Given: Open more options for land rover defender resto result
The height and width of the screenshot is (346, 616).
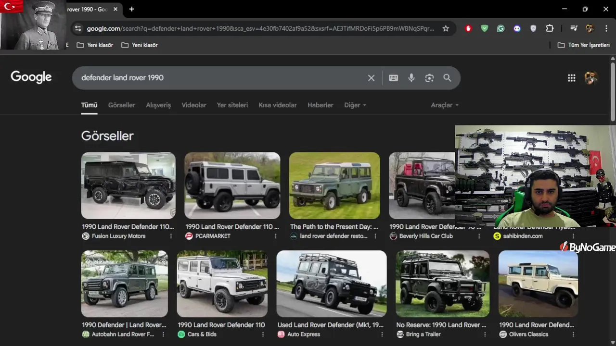Looking at the screenshot, I should click(x=375, y=236).
